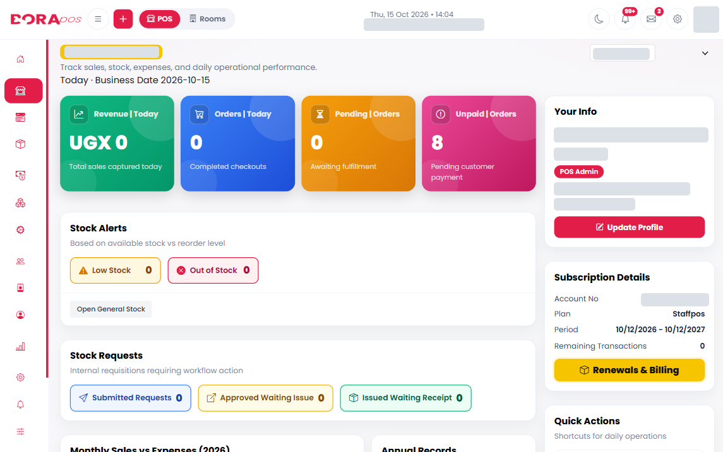Select the highlighted storefront icon in sidebar
This screenshot has width=723, height=452.
point(23,91)
